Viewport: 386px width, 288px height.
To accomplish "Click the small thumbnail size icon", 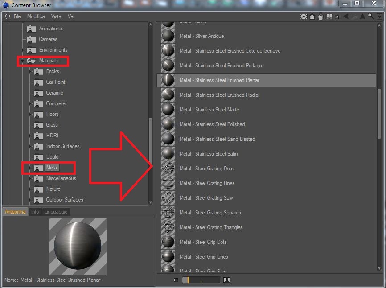I will tap(176, 280).
